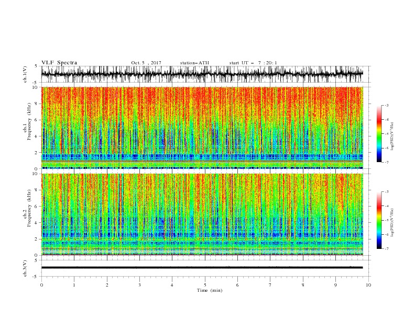The width and height of the screenshot is (415, 320).
Task: Click the ch.1 colorbar log(PSD) unit label
Action: coord(392,136)
